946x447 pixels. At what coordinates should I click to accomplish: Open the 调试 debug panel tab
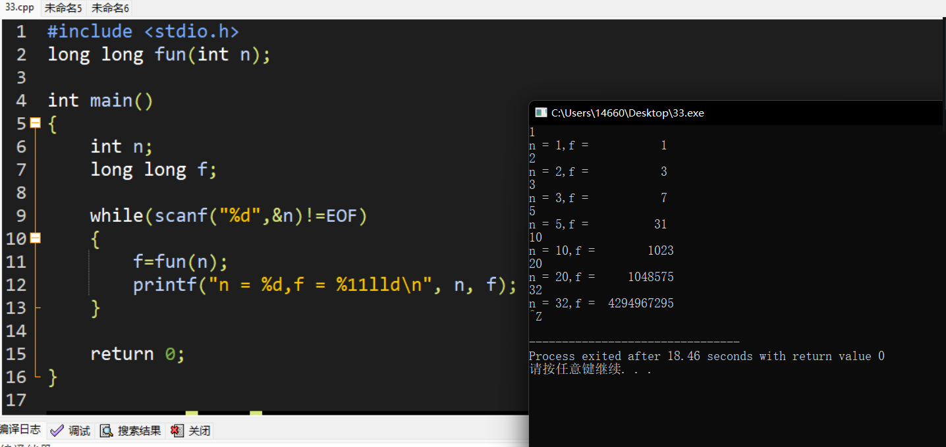pos(71,431)
